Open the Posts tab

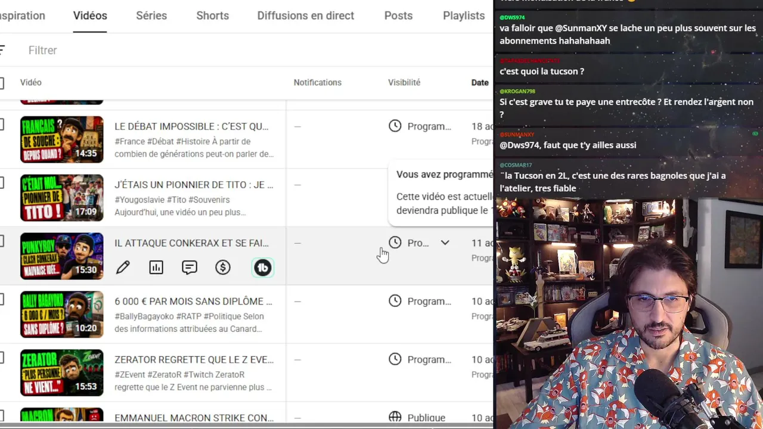click(398, 15)
